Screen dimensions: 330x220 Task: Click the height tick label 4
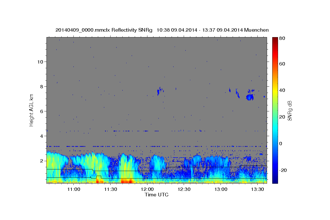click(42, 136)
